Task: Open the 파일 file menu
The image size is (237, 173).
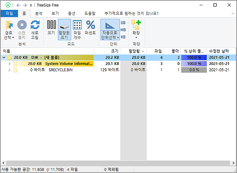Action: (9, 13)
